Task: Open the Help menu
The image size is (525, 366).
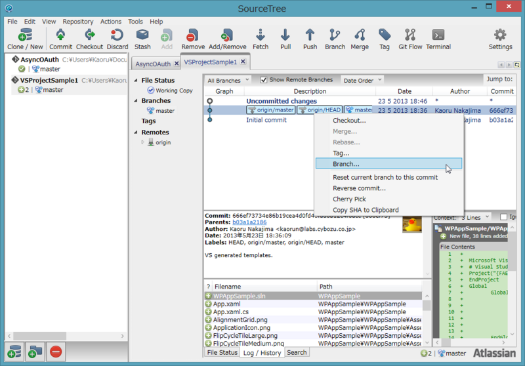Action: tap(156, 22)
